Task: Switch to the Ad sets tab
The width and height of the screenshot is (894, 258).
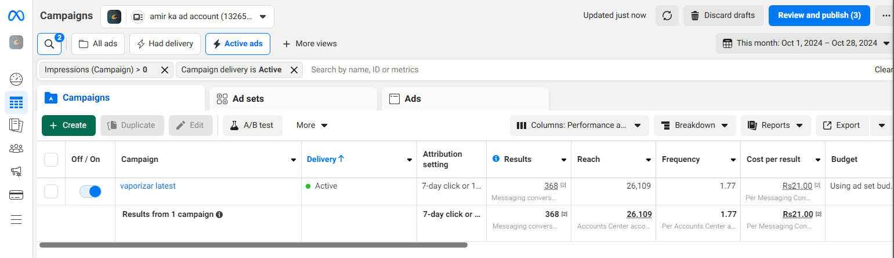Action: [x=292, y=99]
